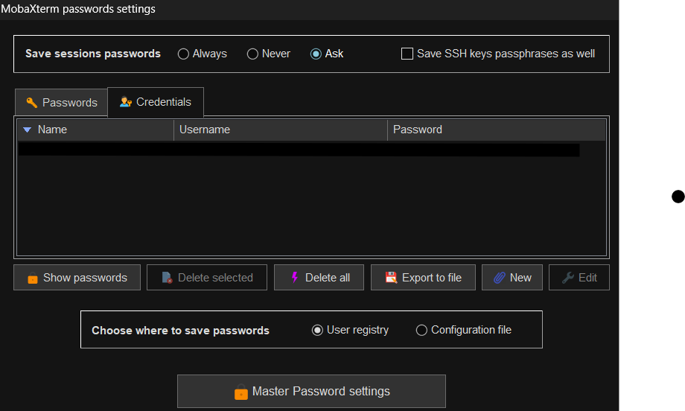Select the blacked-out credential row

299,150
